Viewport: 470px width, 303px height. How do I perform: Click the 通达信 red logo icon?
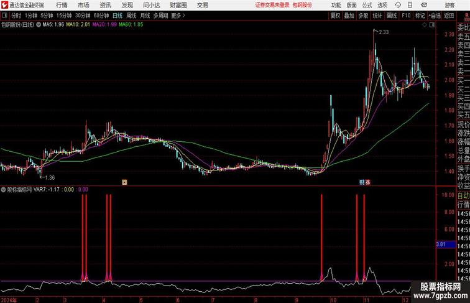pyautogui.click(x=4, y=5)
